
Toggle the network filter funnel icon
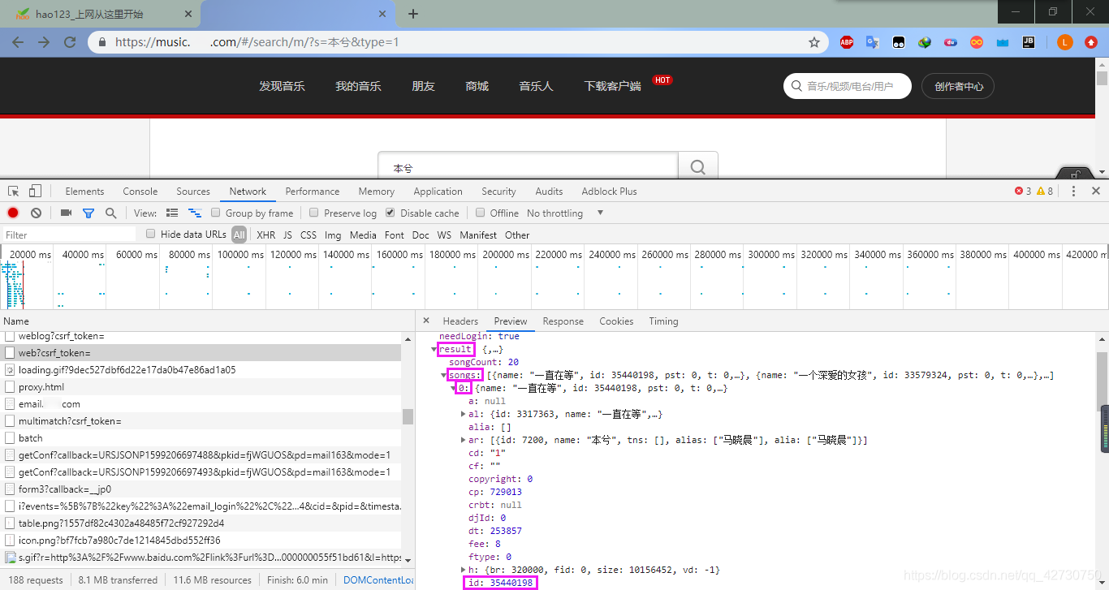click(88, 213)
